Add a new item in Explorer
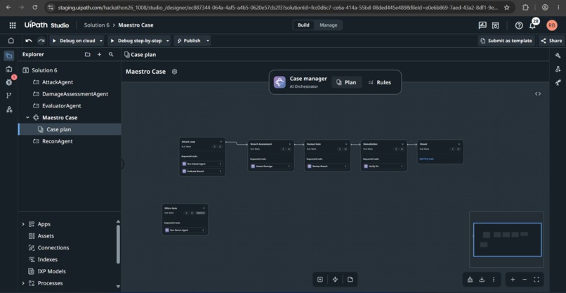Viewport: 566px width, 293px height. point(99,55)
